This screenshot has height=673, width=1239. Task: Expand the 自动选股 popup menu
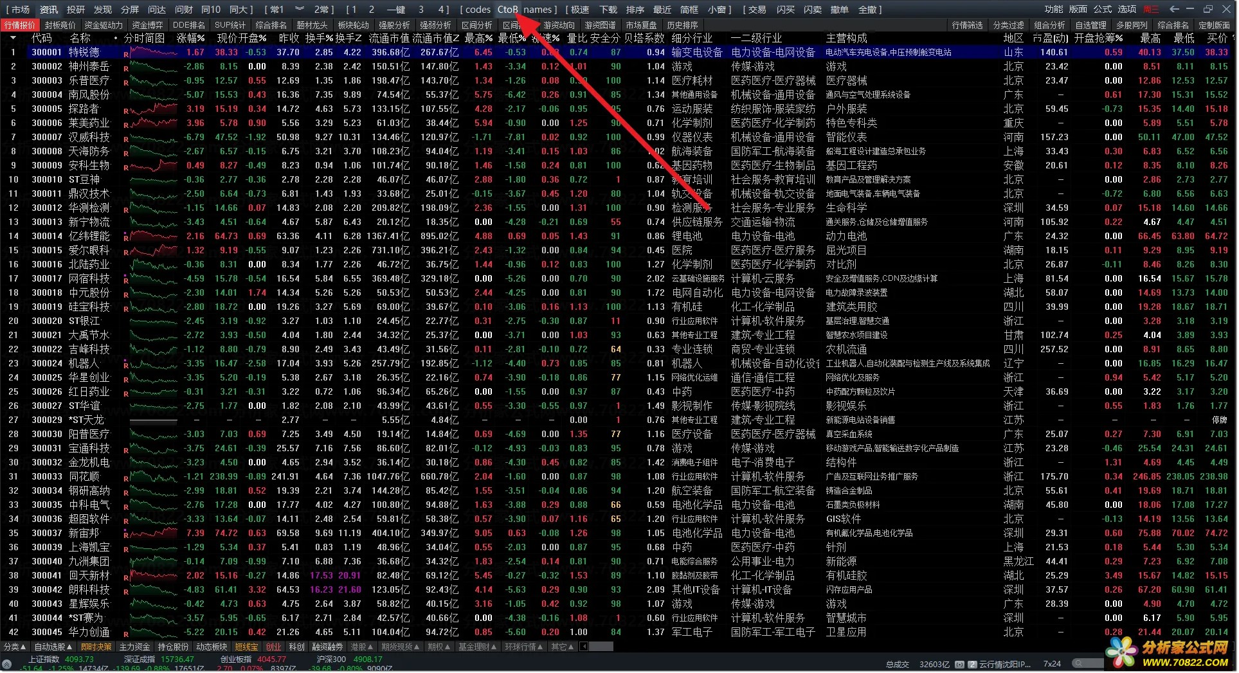(x=53, y=647)
